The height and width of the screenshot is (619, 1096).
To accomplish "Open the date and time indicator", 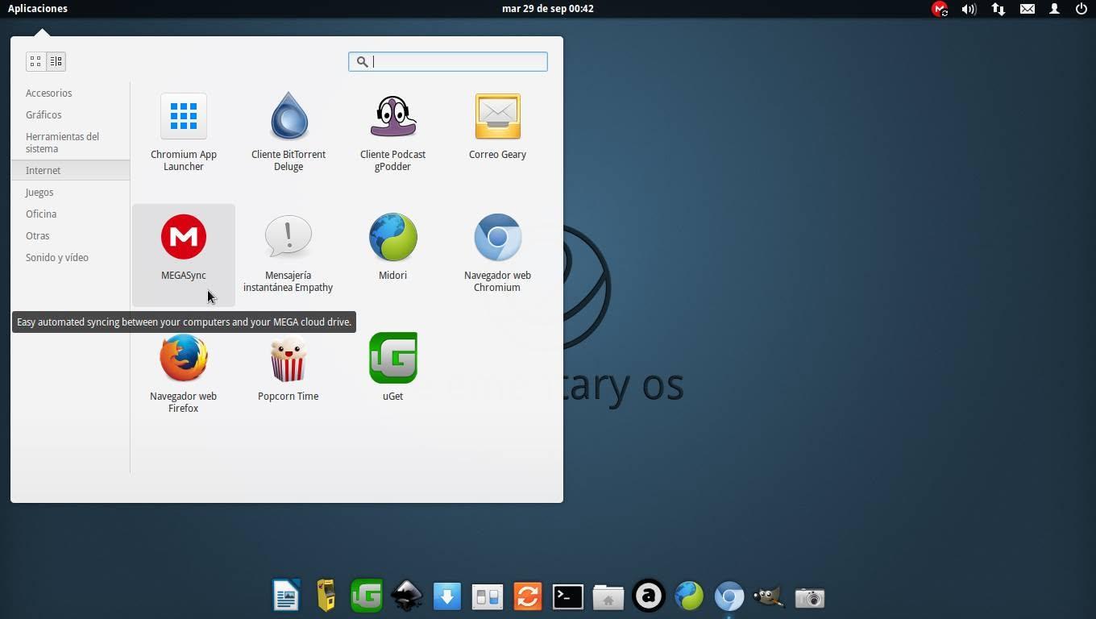I will pyautogui.click(x=548, y=9).
